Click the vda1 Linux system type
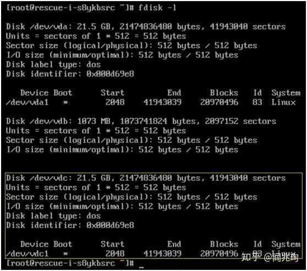The height and width of the screenshot is (271, 307). click(x=283, y=102)
